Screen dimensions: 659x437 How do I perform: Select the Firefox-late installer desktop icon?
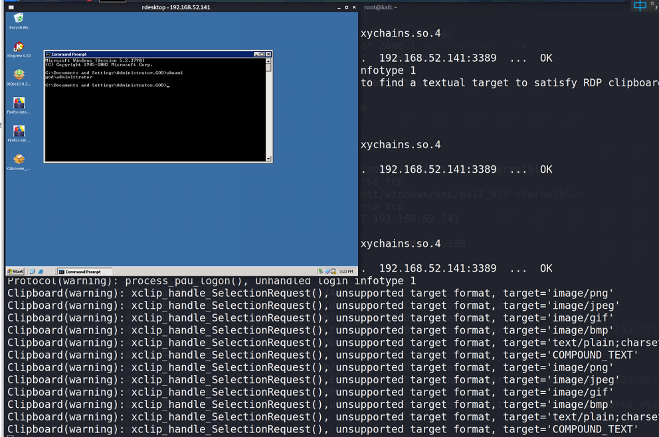(19, 106)
